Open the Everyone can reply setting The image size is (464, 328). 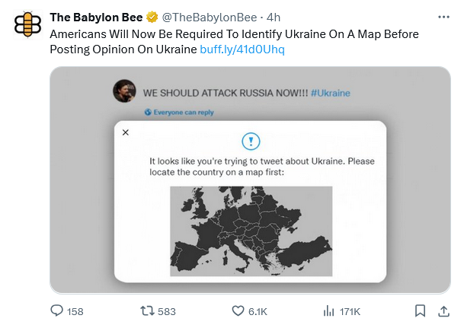tap(179, 113)
